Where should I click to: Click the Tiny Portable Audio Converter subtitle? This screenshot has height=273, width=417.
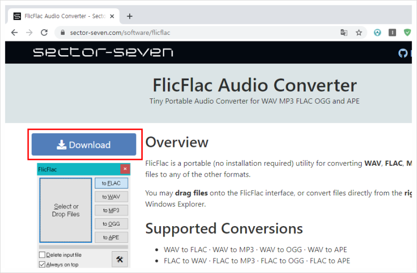(254, 101)
